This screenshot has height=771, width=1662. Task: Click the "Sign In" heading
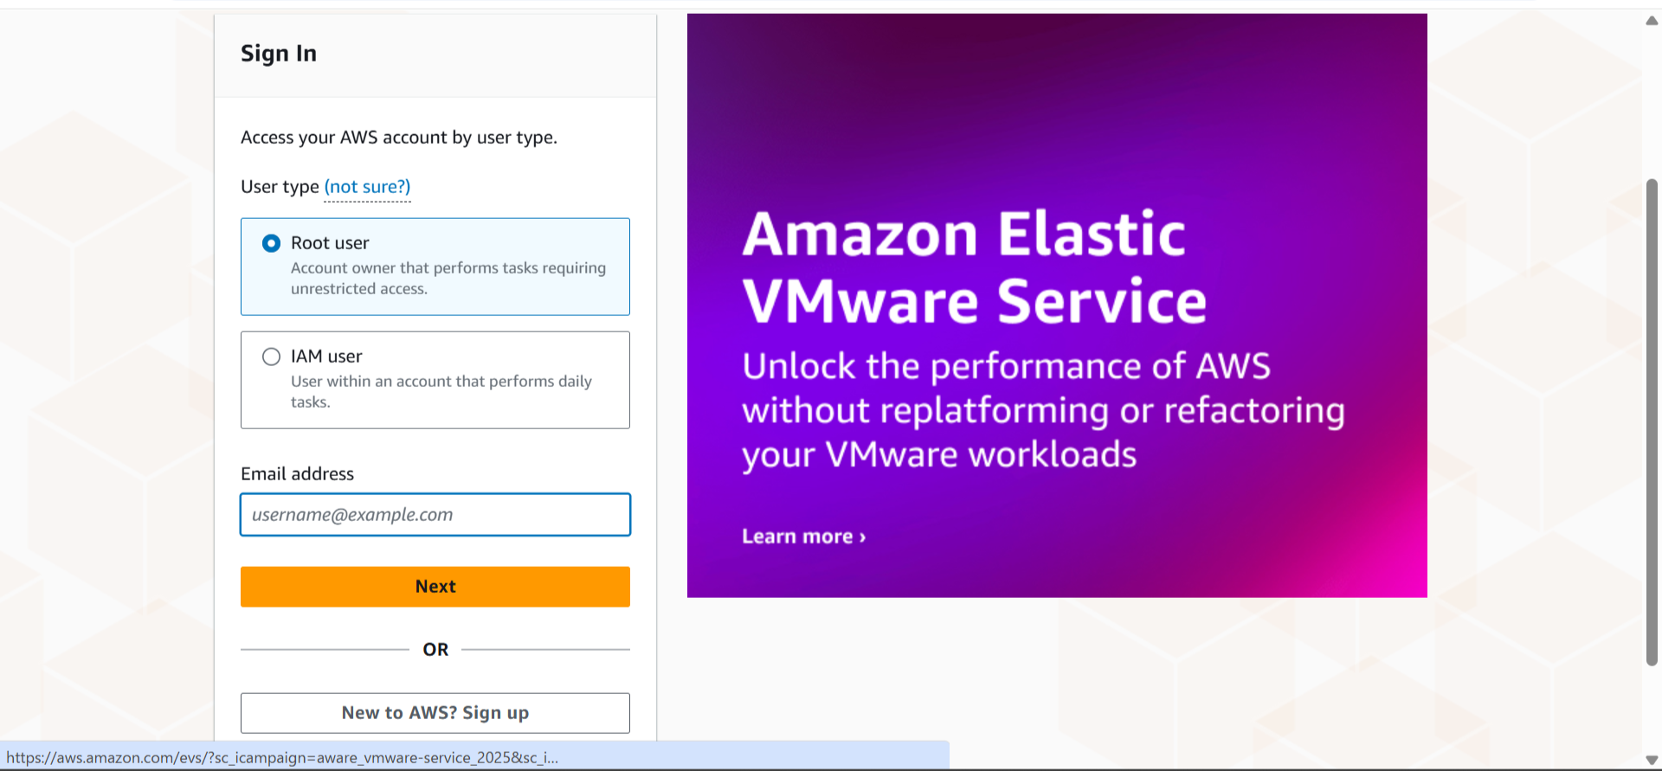coord(279,54)
